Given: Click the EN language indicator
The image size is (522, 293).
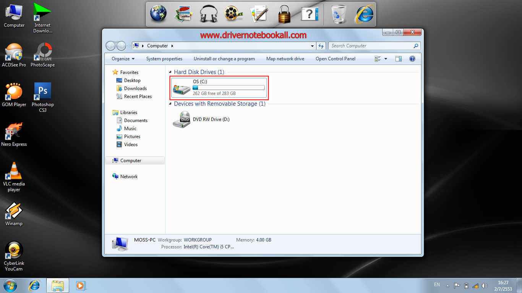Looking at the screenshot, I should [x=437, y=285].
